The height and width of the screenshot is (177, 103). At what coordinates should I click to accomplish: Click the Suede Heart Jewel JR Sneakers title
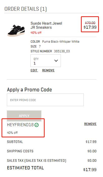click(46, 25)
